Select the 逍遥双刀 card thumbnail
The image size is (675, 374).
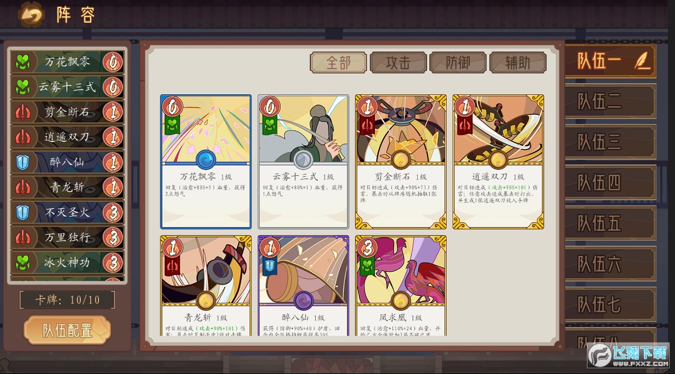498,162
